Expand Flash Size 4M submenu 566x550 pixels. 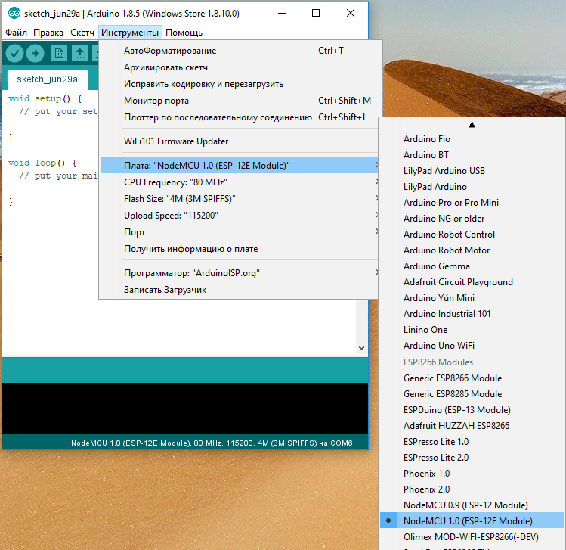(x=239, y=199)
